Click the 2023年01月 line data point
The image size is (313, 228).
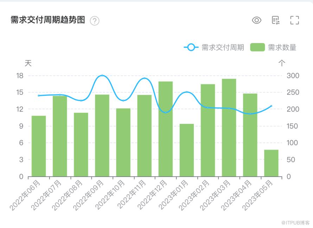187,92
